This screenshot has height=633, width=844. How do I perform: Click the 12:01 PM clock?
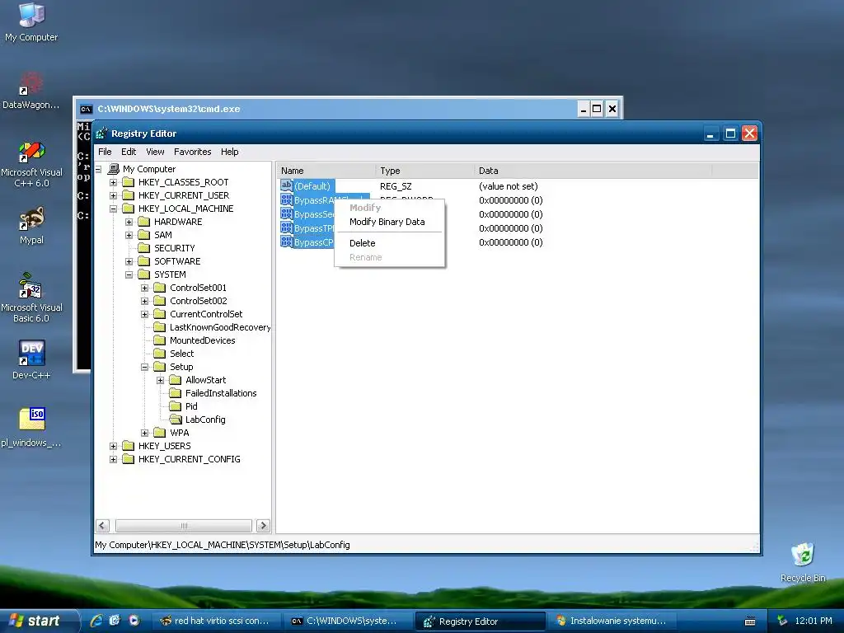pyautogui.click(x=814, y=621)
